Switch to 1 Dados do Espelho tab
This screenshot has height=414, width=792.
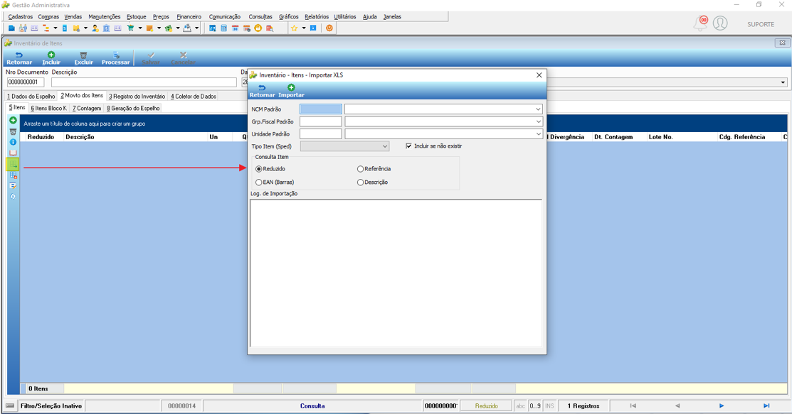point(31,97)
